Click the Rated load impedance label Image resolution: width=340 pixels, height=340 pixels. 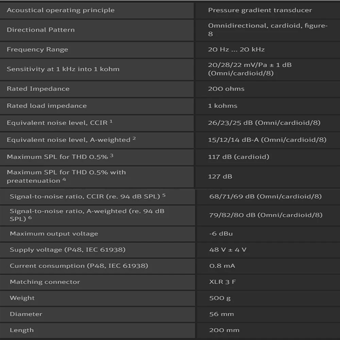47,106
